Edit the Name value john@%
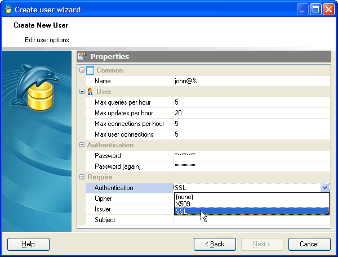The width and height of the screenshot is (338, 257). click(x=252, y=81)
